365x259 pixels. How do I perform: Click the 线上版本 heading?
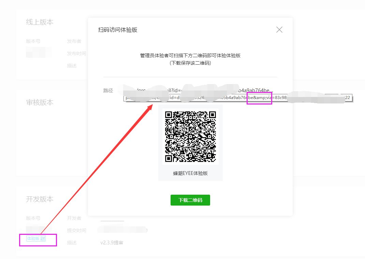click(40, 22)
